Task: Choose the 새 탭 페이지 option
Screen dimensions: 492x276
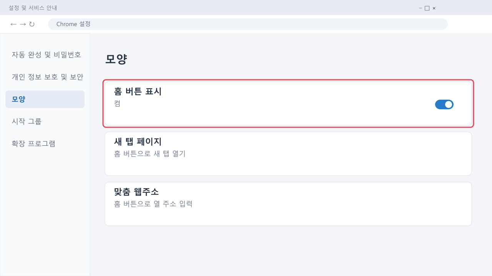Action: pos(288,154)
